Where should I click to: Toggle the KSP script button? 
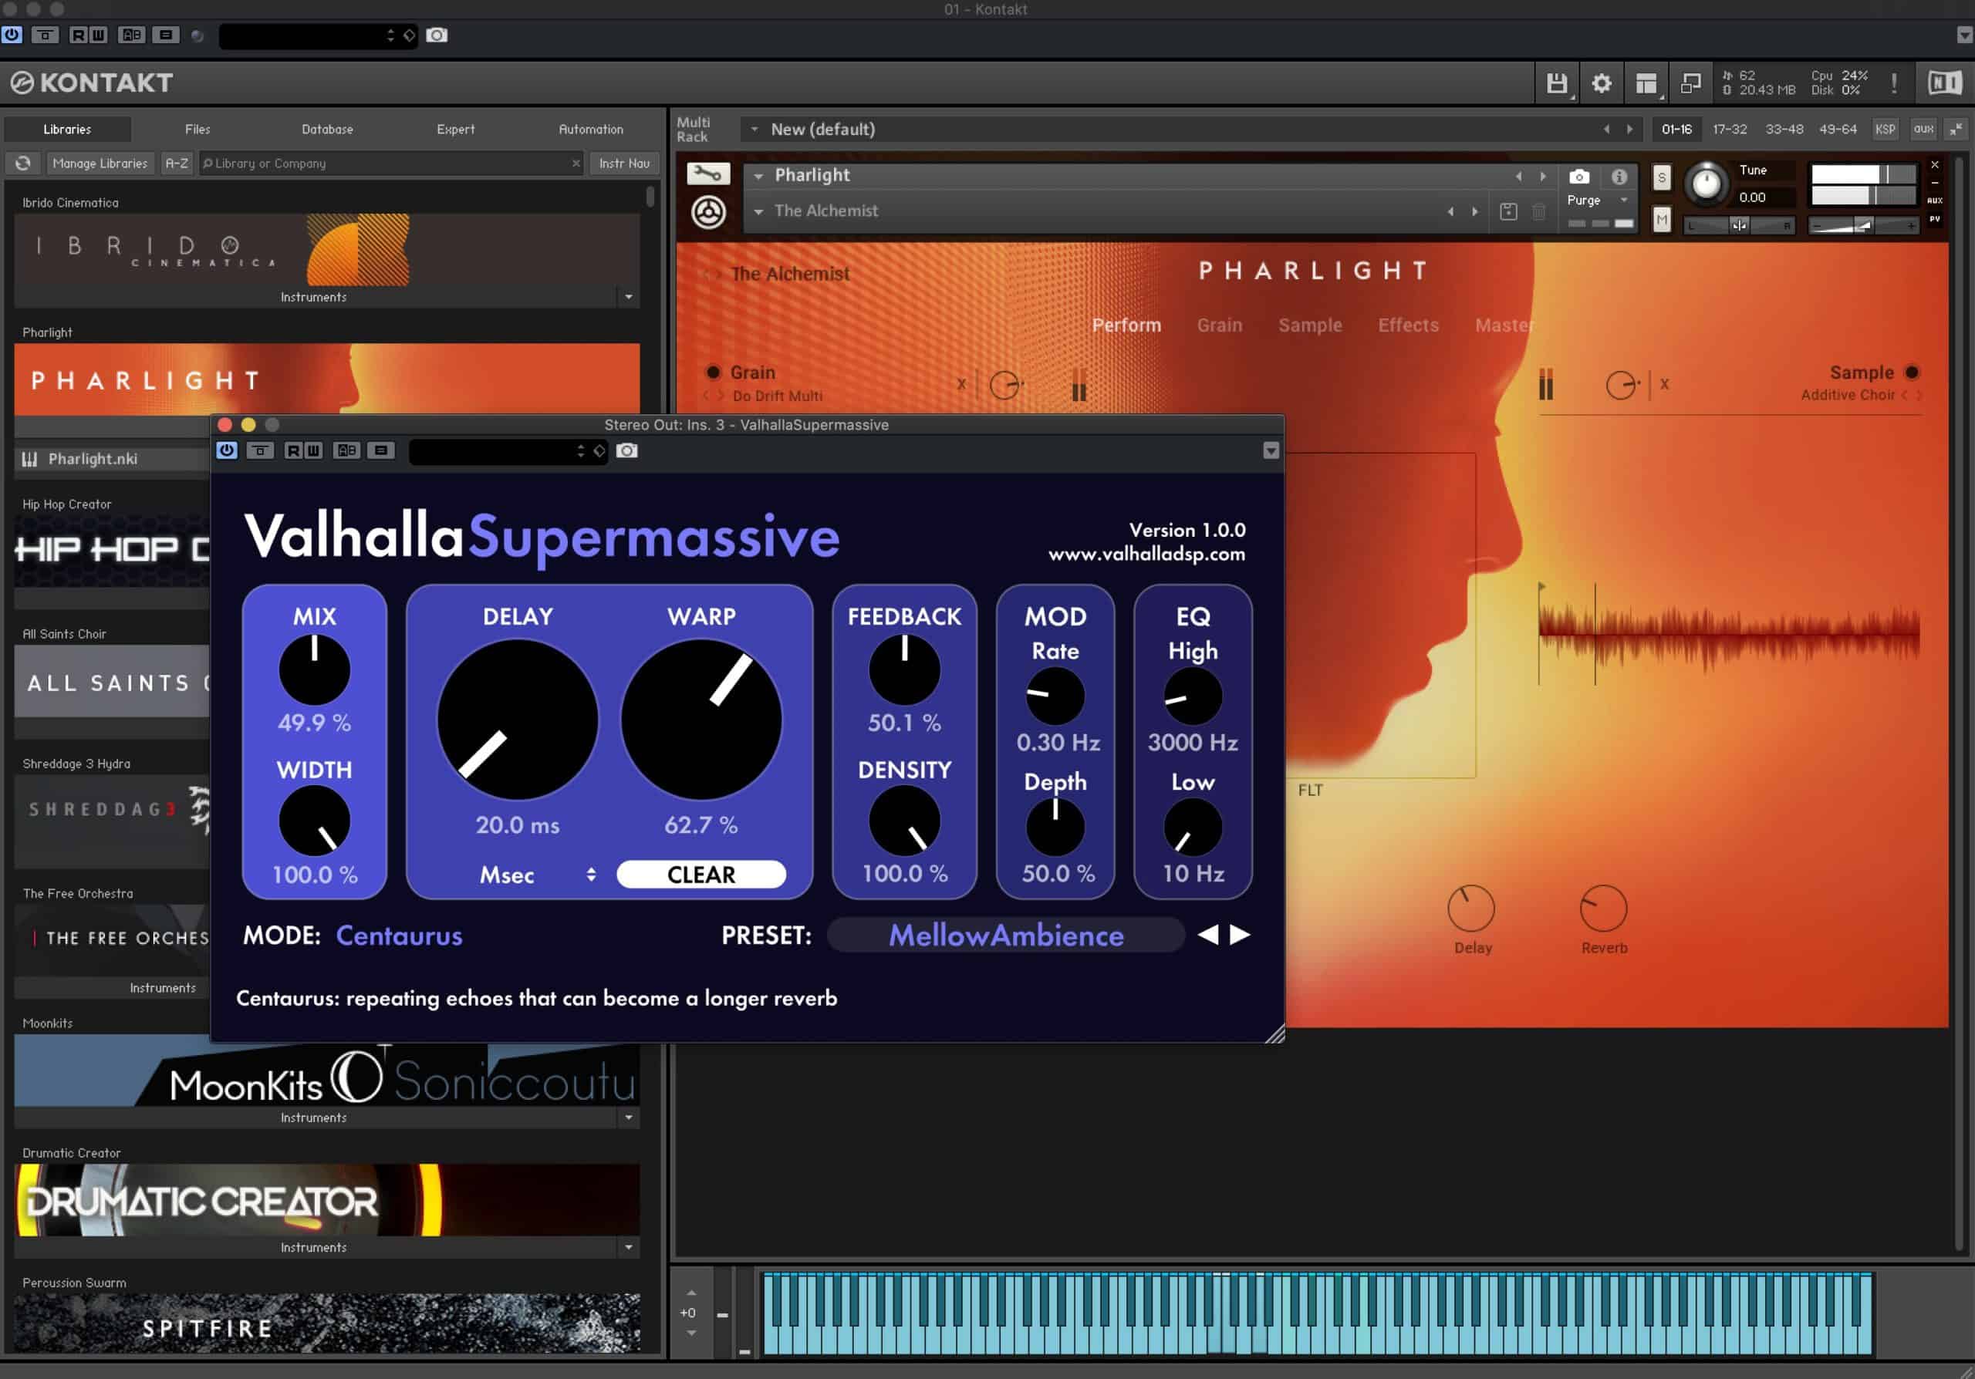pyautogui.click(x=1885, y=129)
